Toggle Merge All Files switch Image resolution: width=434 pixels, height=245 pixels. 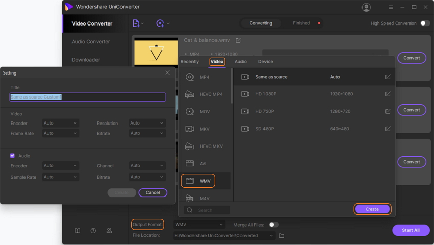coord(273,225)
